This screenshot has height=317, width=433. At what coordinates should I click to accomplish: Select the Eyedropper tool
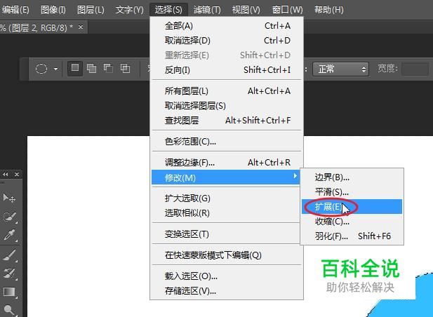[9, 235]
